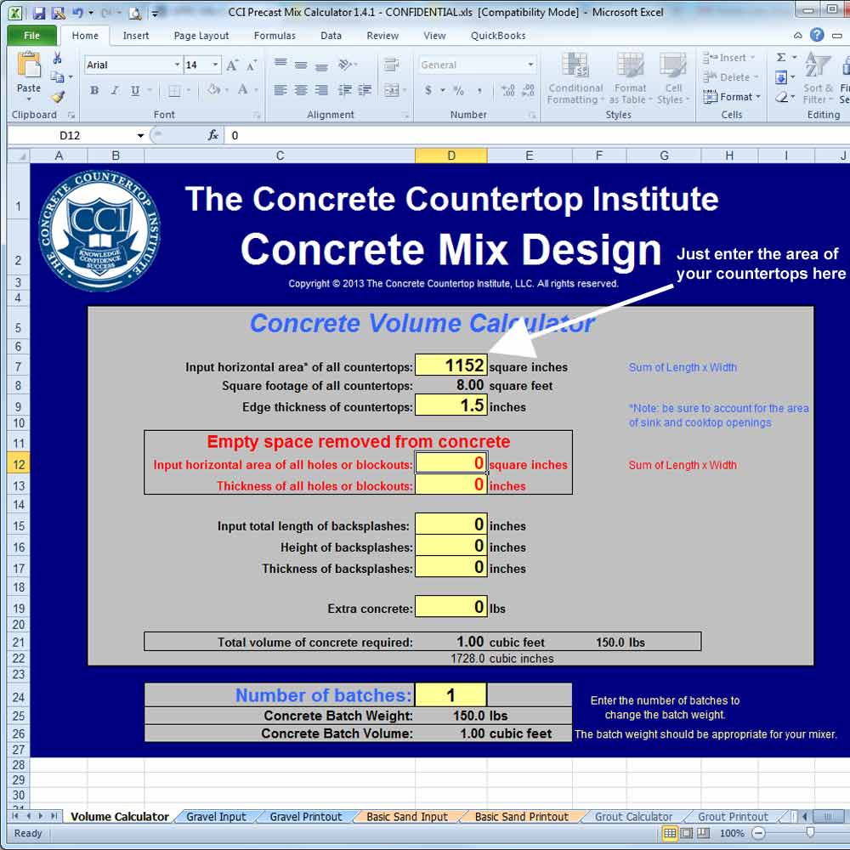Open the Font size dropdown
The image size is (850, 850).
click(215, 65)
